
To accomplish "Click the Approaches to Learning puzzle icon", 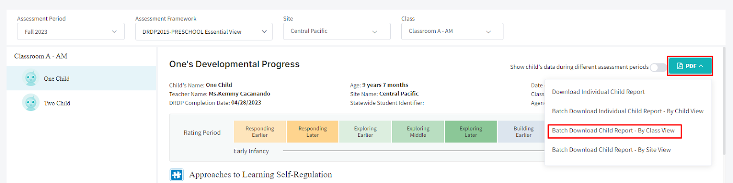I will pyautogui.click(x=176, y=175).
